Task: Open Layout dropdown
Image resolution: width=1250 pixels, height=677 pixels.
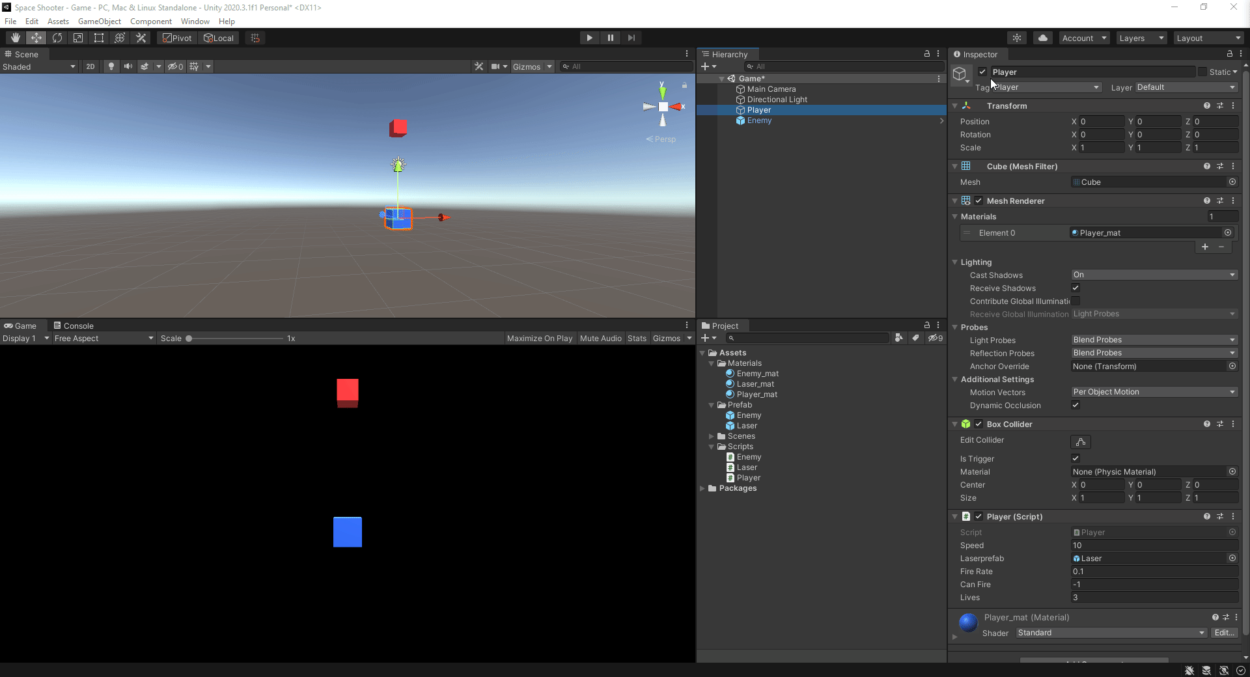Action: tap(1209, 38)
